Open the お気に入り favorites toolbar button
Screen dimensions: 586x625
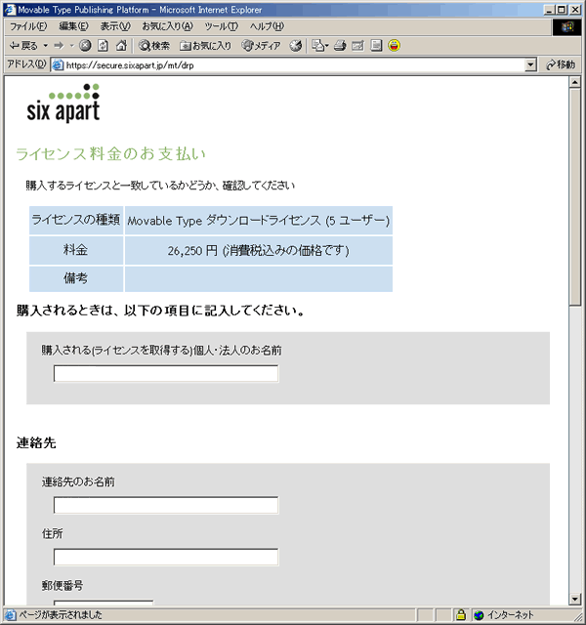[x=206, y=46]
